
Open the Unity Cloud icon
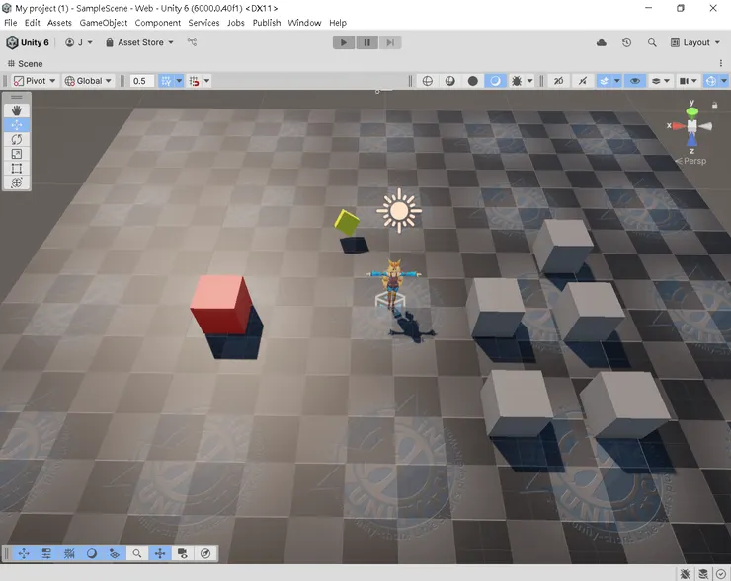coord(602,42)
